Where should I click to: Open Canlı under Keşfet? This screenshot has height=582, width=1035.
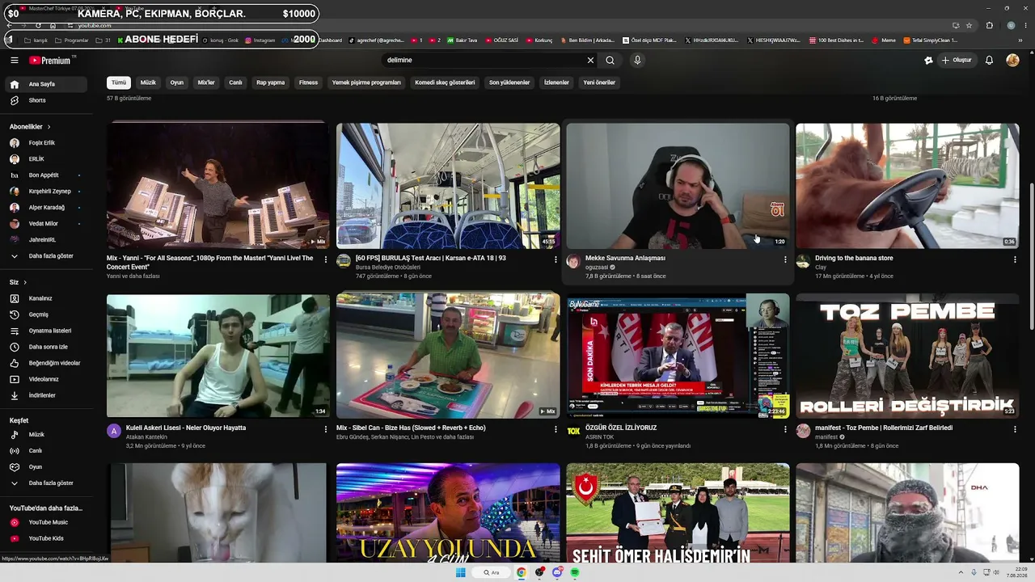pyautogui.click(x=46, y=451)
